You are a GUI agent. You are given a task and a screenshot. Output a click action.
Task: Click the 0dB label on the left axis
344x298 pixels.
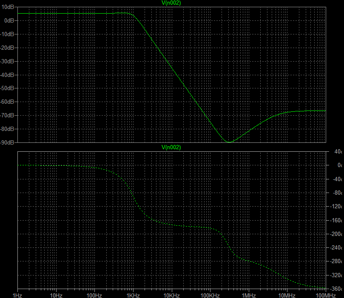point(9,20)
